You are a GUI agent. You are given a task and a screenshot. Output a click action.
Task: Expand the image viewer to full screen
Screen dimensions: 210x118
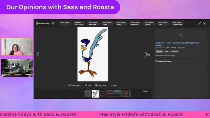199,23
